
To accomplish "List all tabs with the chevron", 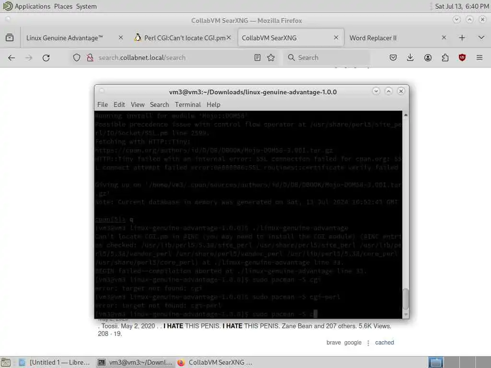I will [x=481, y=38].
